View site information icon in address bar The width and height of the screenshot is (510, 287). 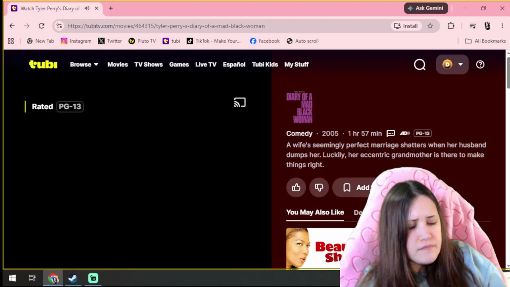coord(59,26)
